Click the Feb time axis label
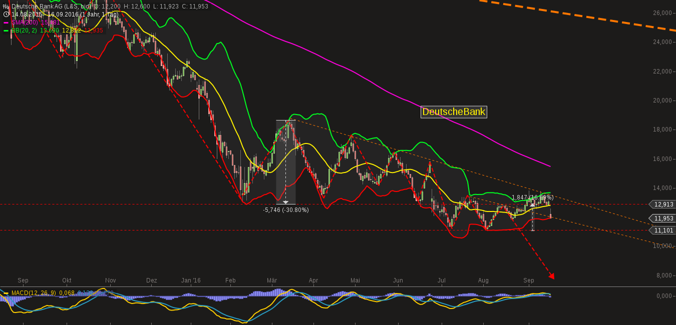 coord(230,280)
